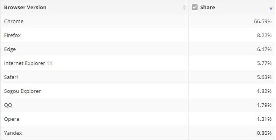Select the Internet Explorer 11 row
This screenshot has width=276, height=140.
(x=138, y=63)
